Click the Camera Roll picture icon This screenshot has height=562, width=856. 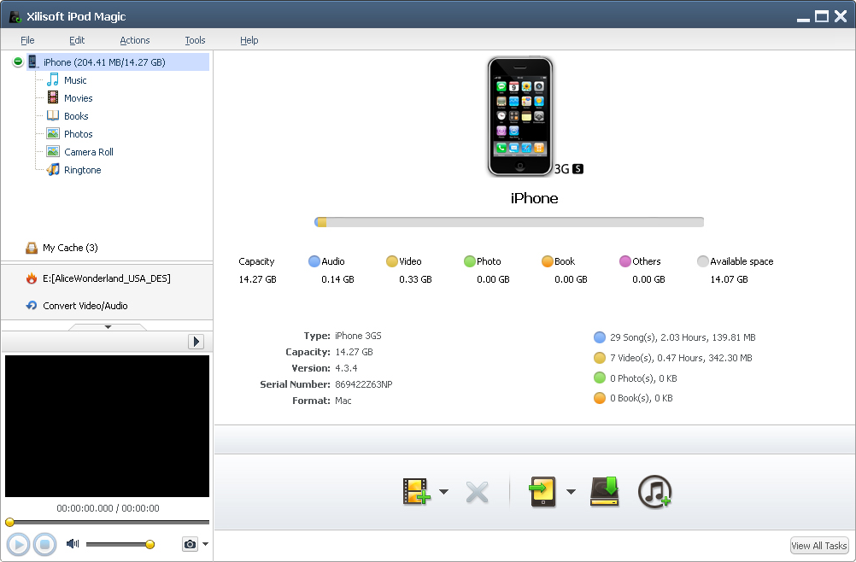[x=53, y=152]
